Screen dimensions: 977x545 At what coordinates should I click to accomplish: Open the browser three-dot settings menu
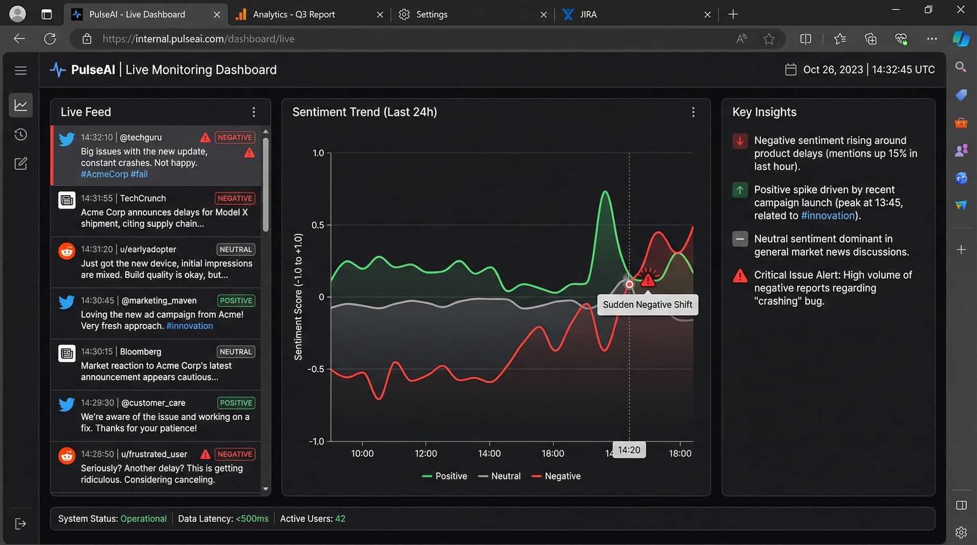point(932,39)
